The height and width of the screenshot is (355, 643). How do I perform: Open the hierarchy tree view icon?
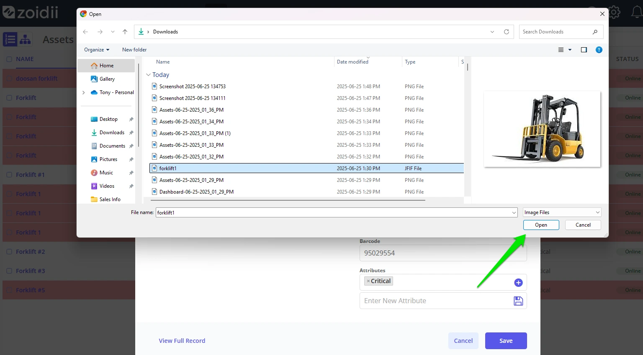pos(25,39)
